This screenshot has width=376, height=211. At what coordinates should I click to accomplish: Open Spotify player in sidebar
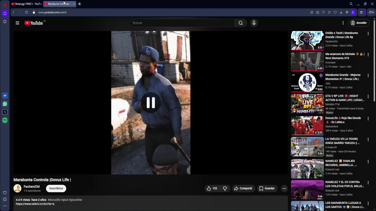[x=5, y=120]
